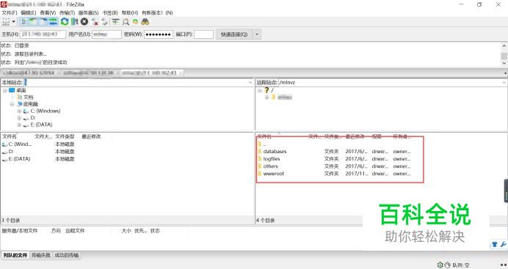The height and width of the screenshot is (269, 508).
Task: Open the connection tabs list dropdown
Action: [505, 73]
